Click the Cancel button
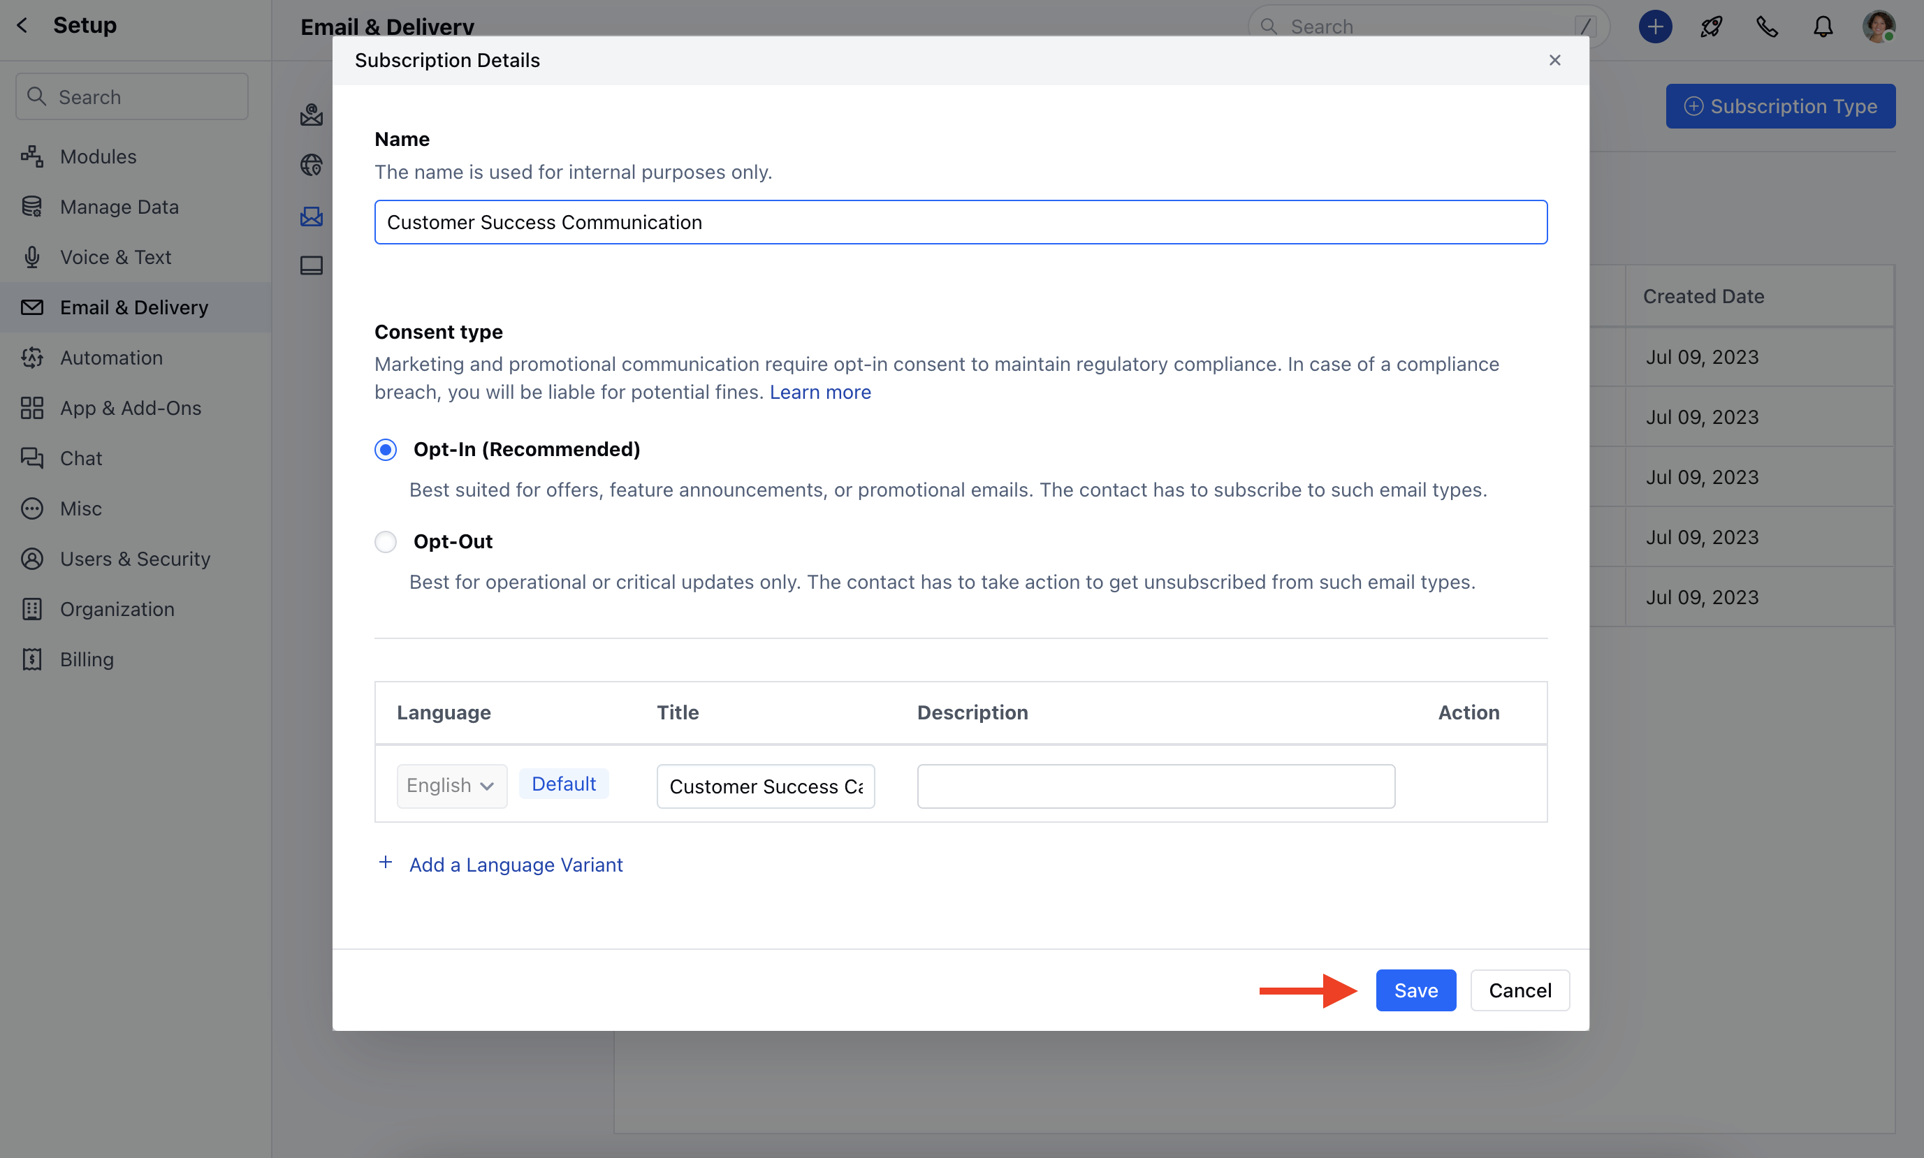The width and height of the screenshot is (1924, 1158). click(1519, 990)
